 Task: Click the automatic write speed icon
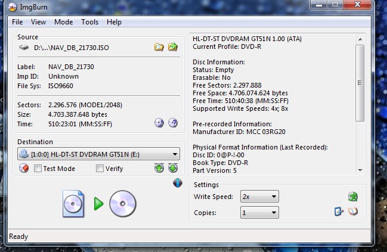coord(353,197)
